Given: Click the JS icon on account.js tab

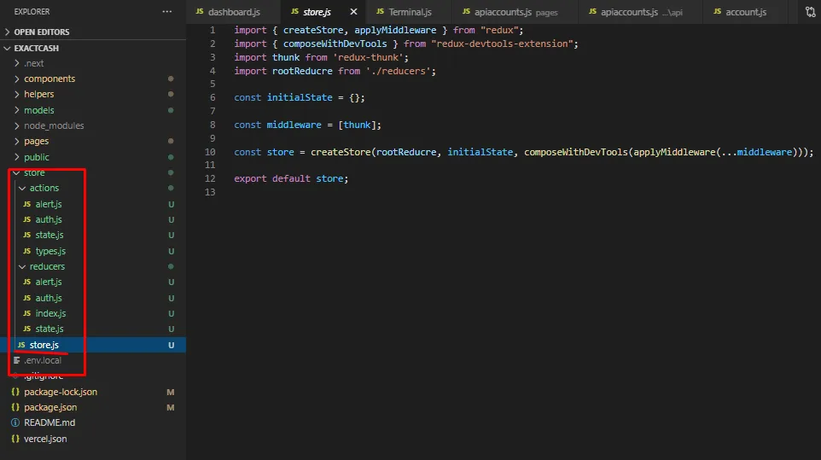Looking at the screenshot, I should coord(718,11).
